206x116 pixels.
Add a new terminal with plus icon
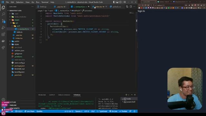[126, 95]
